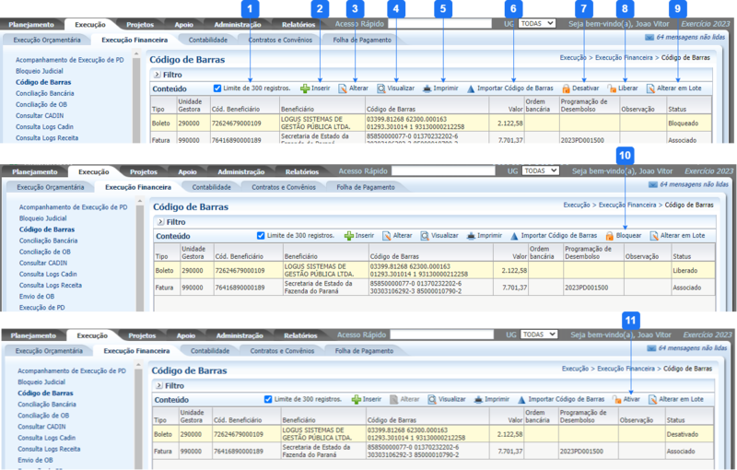This screenshot has width=737, height=470.
Task: Uncheck 'Limite de 300 registros' in top panel
Action: 217,88
